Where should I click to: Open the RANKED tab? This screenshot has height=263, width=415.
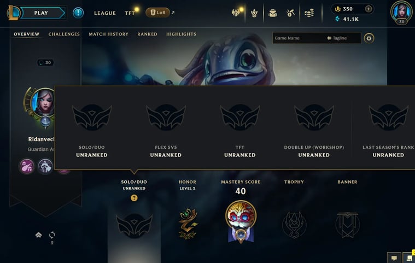click(147, 34)
